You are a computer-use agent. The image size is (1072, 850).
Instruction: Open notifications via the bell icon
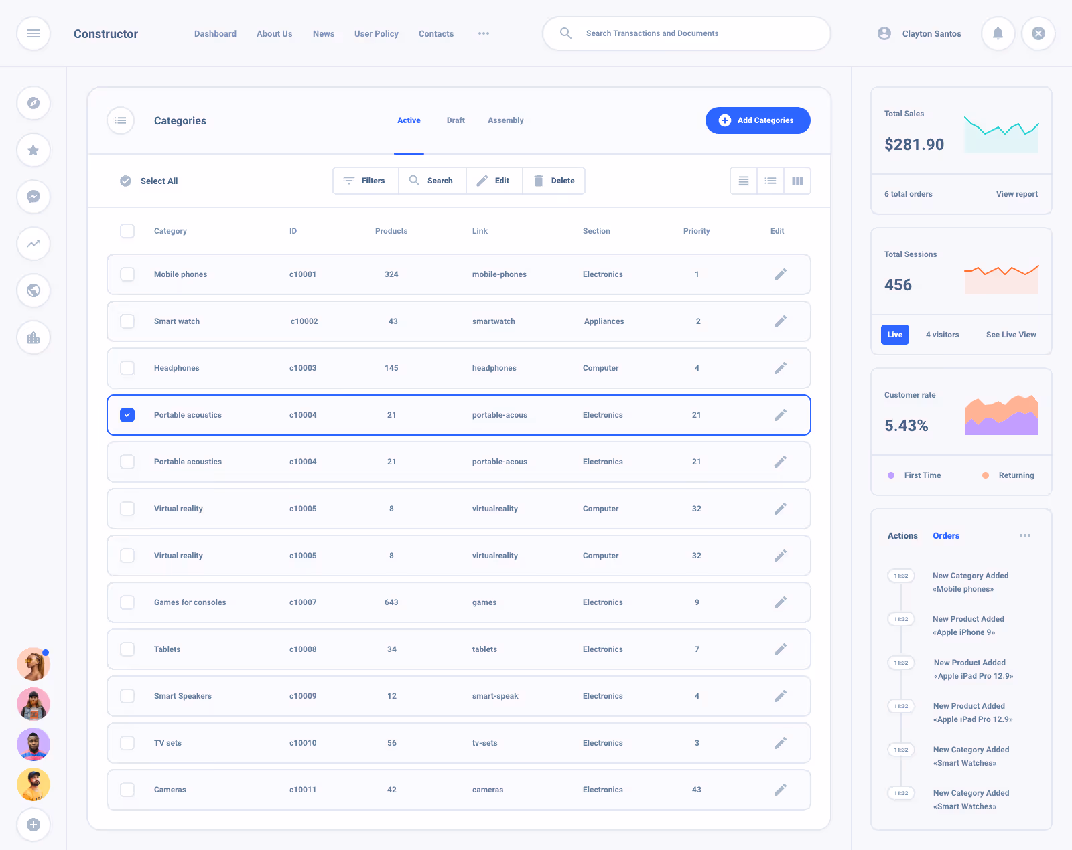click(x=998, y=33)
